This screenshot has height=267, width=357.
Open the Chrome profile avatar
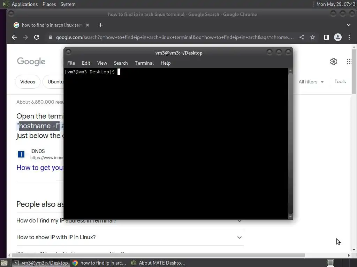point(337,37)
